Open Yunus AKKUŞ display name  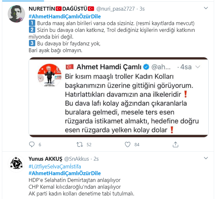click(x=45, y=159)
